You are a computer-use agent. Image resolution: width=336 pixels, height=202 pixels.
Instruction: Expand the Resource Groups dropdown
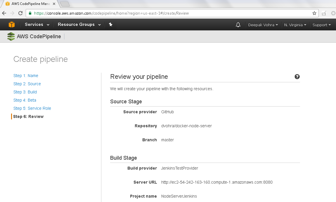(79, 25)
